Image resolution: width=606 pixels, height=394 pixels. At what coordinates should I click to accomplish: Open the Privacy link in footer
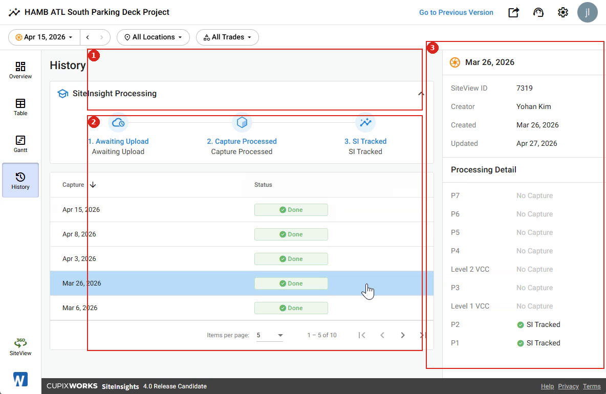click(x=568, y=386)
